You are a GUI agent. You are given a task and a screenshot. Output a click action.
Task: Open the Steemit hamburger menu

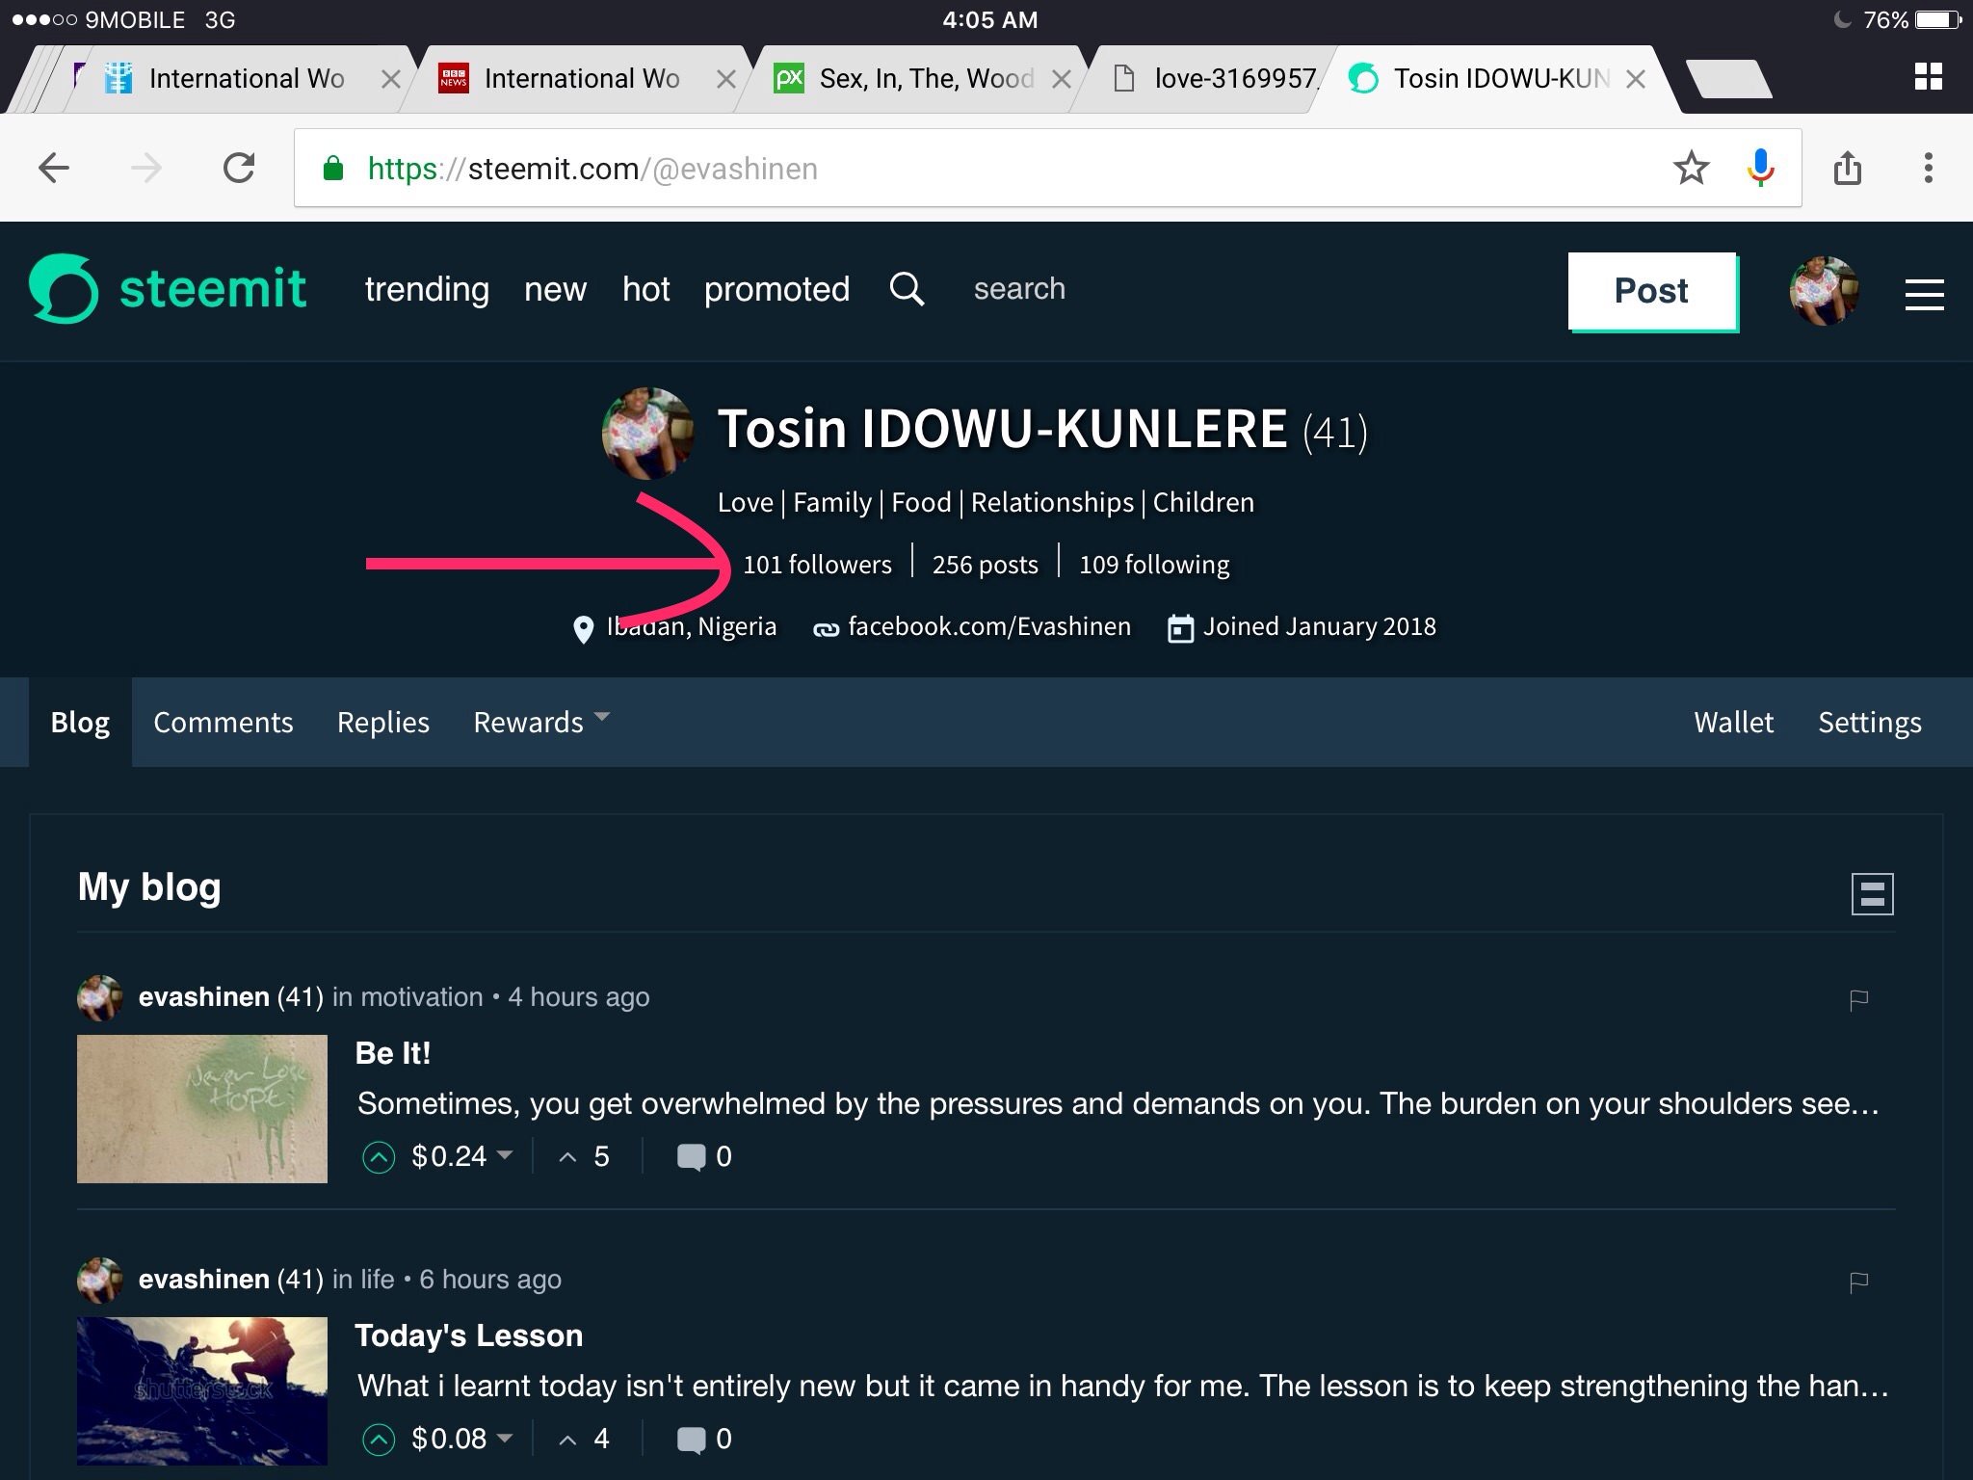coord(1924,294)
